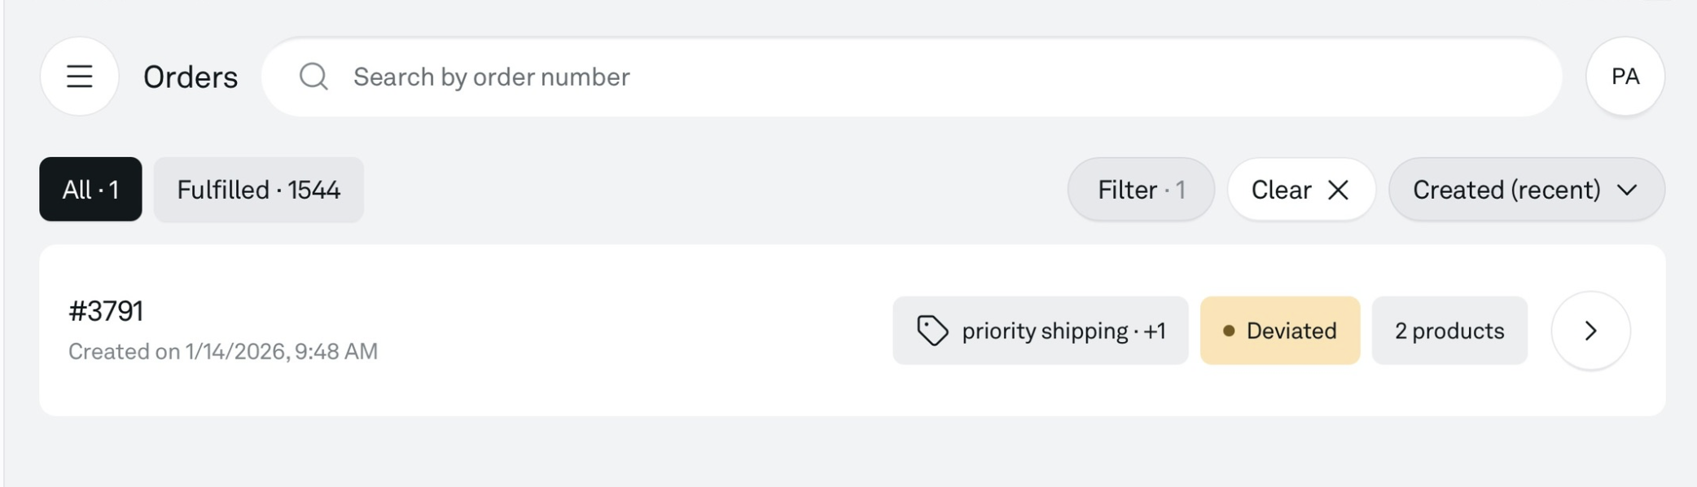Open the Created (recent) sort dropdown

tap(1506, 190)
